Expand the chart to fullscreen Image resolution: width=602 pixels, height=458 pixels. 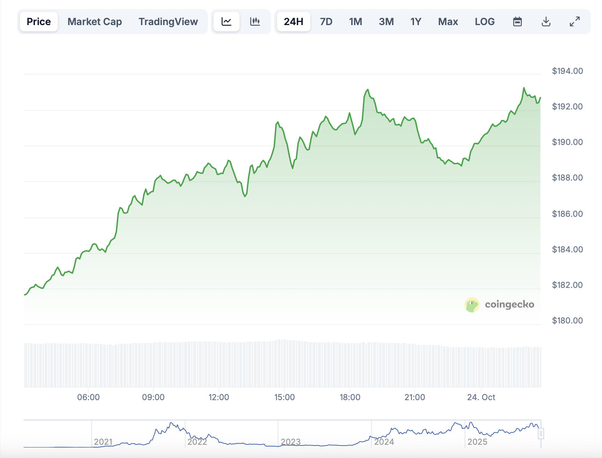[574, 22]
